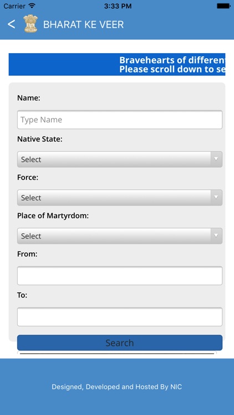Image resolution: width=234 pixels, height=415 pixels.
Task: Focus the Type Name input field
Action: pyautogui.click(x=120, y=120)
